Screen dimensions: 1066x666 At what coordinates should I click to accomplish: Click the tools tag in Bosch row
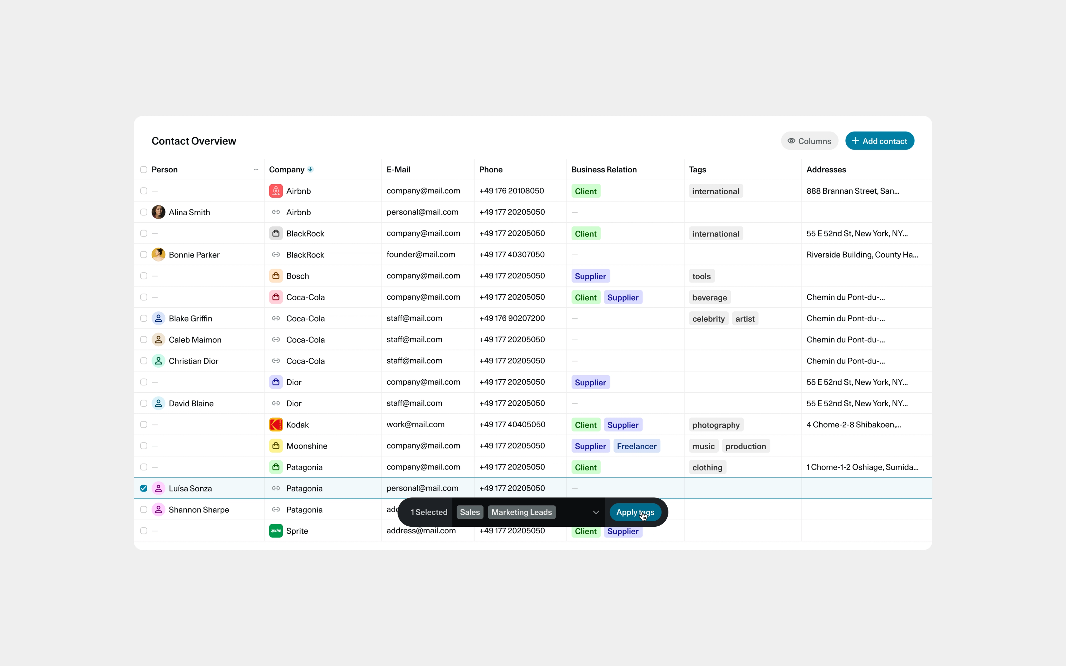pyautogui.click(x=701, y=276)
